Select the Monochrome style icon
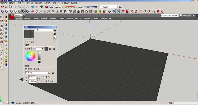 [x=27, y=11]
